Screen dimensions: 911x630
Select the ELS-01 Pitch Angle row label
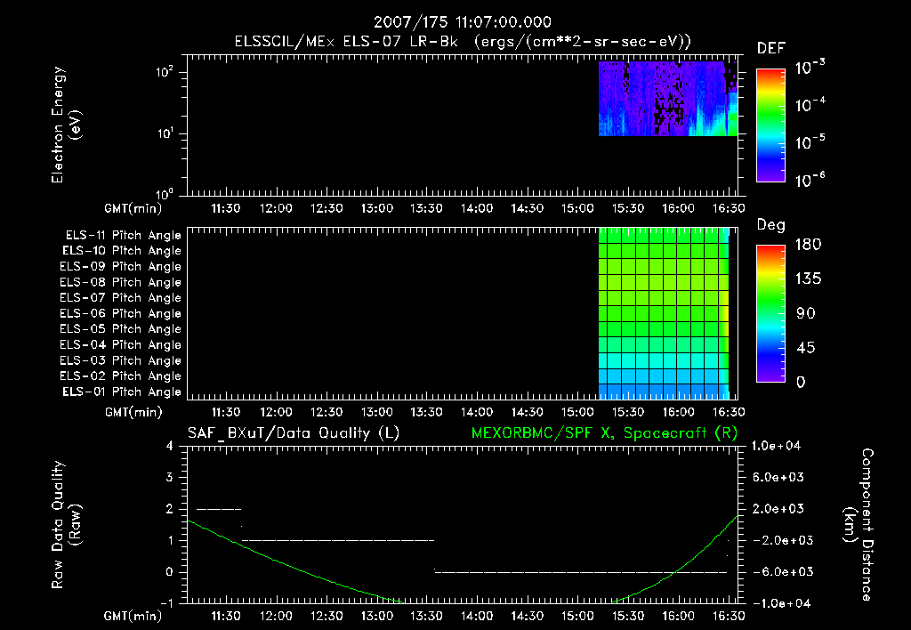coord(122,392)
